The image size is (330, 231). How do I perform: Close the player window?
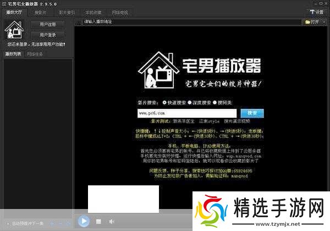326,4
